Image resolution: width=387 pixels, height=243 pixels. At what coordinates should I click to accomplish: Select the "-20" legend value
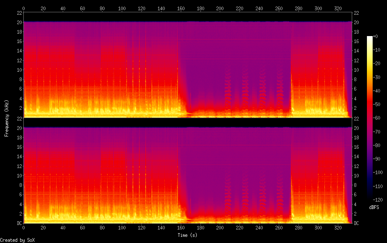pos(376,64)
